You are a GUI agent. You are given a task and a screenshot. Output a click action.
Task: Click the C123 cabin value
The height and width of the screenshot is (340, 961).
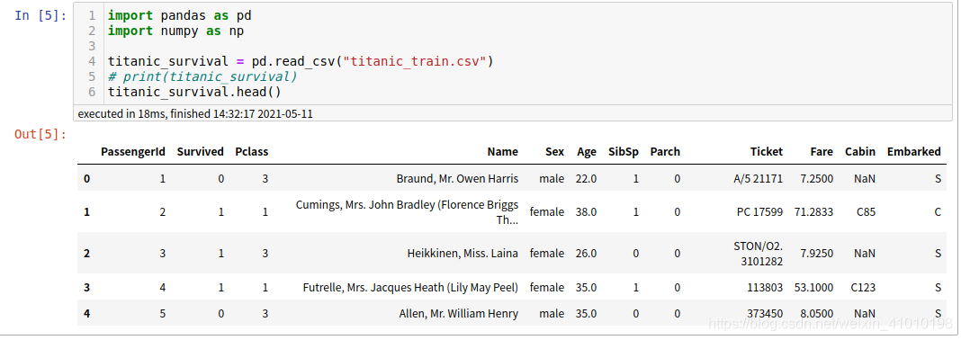pos(864,287)
